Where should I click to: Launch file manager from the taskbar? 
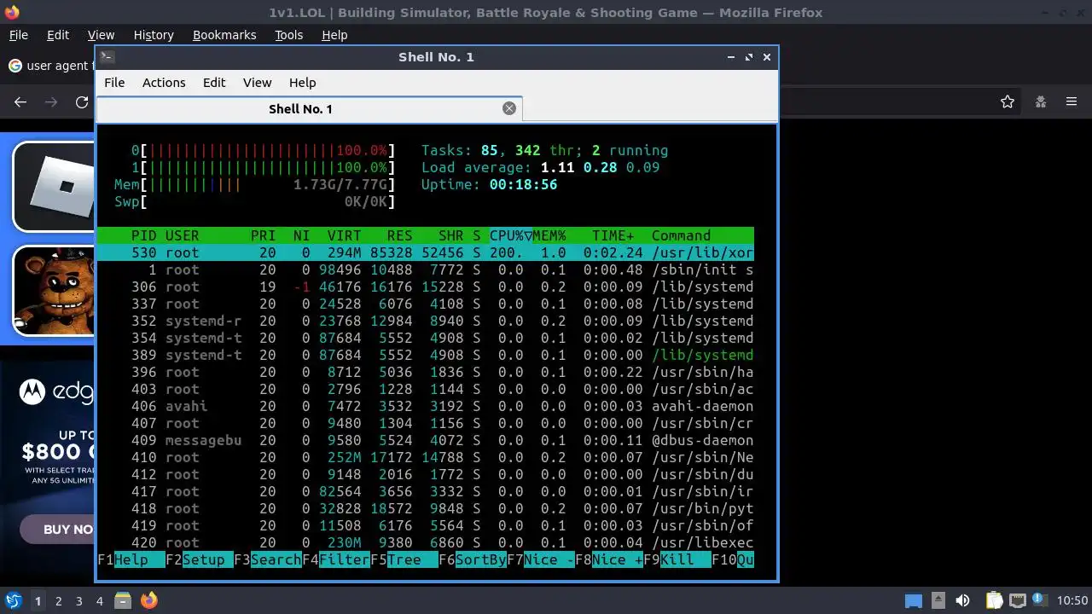(x=122, y=600)
